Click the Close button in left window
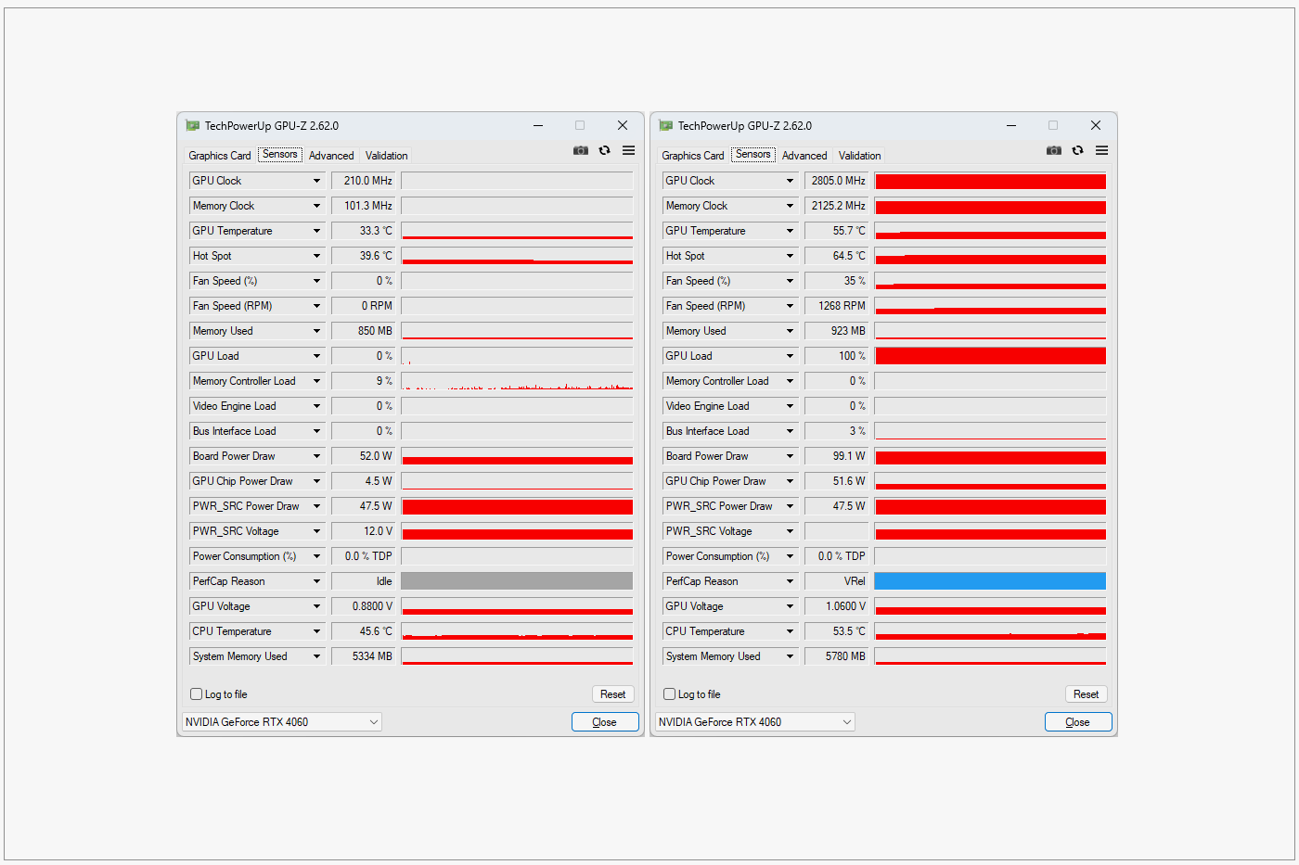The height and width of the screenshot is (865, 1299). pos(605,722)
